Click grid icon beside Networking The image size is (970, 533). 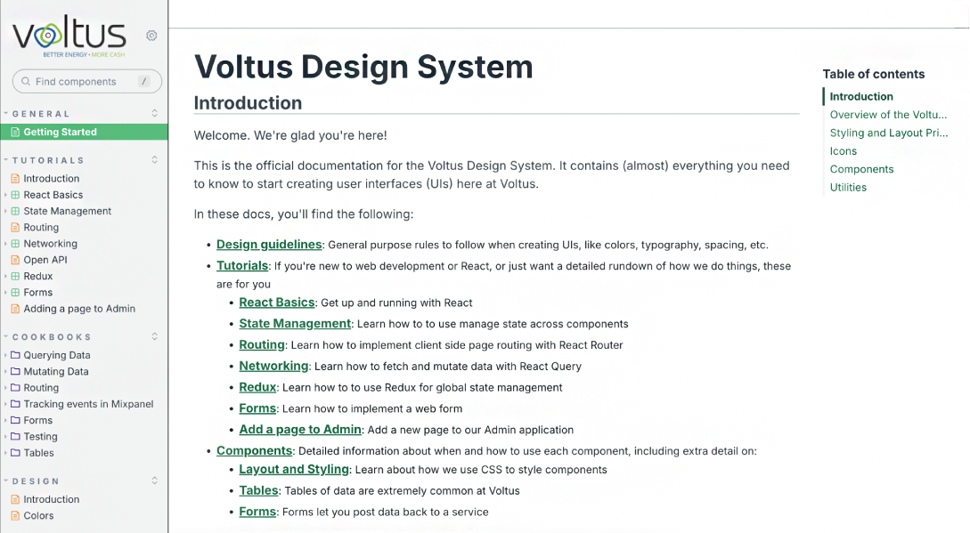point(15,244)
